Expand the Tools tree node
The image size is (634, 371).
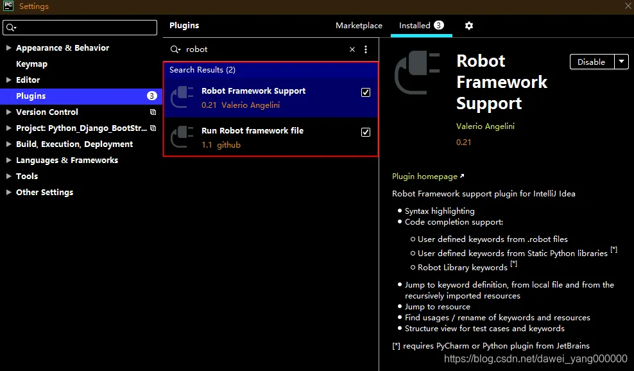(x=8, y=176)
